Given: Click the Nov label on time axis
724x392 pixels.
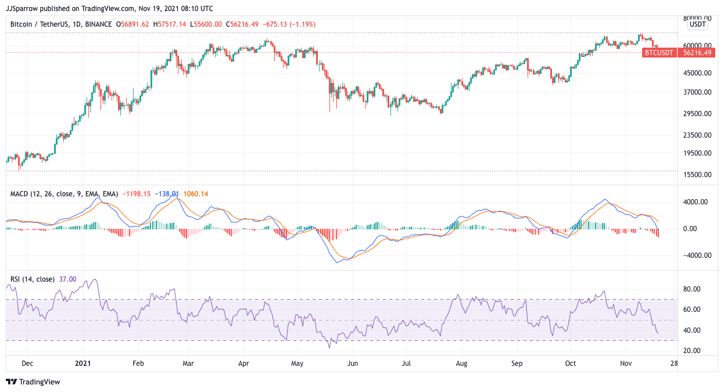Looking at the screenshot, I should [x=626, y=364].
